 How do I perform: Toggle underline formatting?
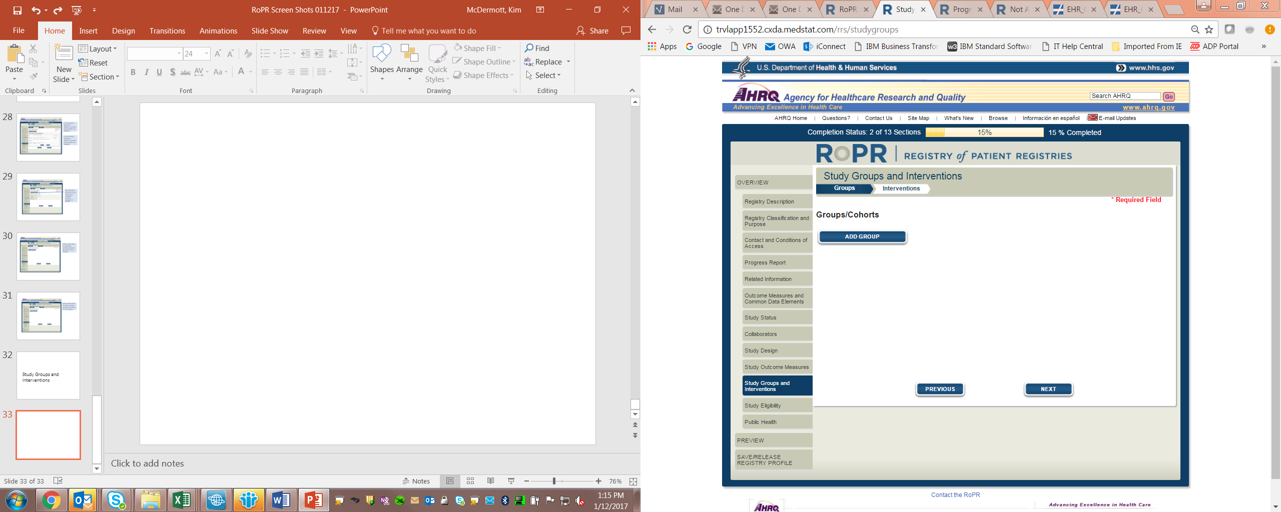(159, 72)
